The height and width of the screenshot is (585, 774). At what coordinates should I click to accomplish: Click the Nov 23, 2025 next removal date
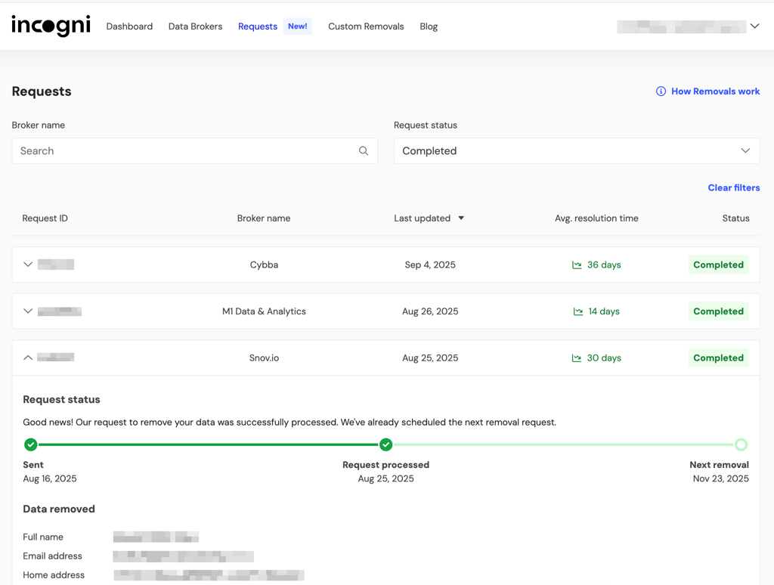click(720, 478)
